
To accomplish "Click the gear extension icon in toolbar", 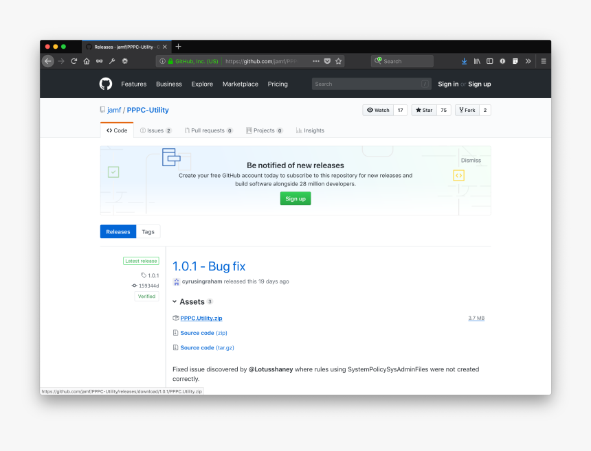I will coord(125,61).
